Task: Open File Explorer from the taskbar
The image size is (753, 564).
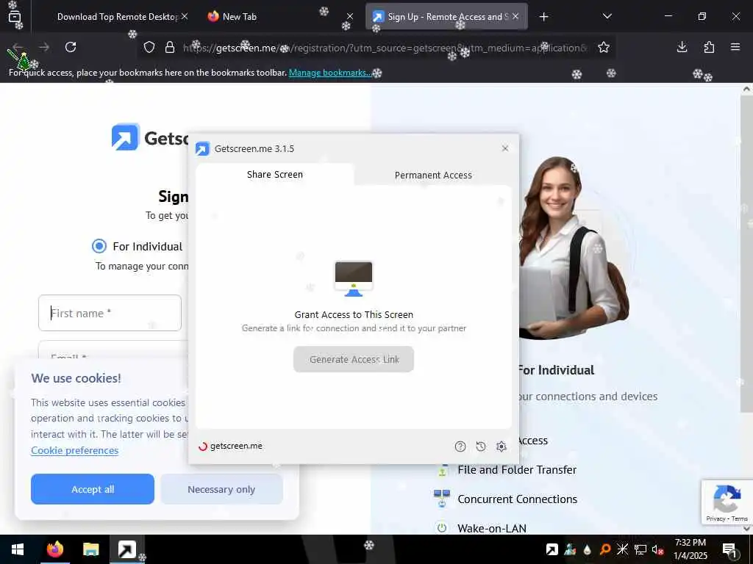Action: pyautogui.click(x=90, y=549)
